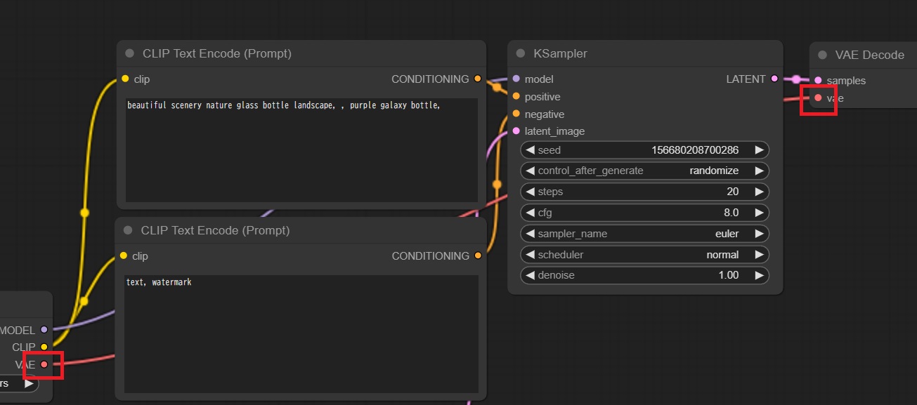Click the MODEL output port on loader node

(44, 329)
